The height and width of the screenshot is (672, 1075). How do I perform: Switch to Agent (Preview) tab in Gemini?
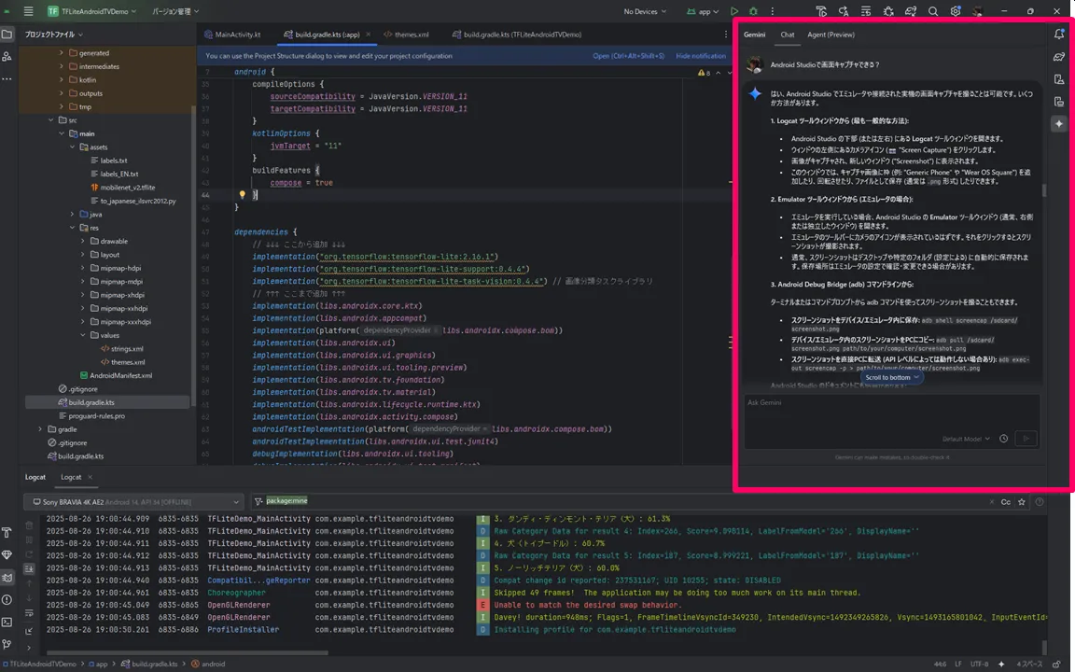831,35
